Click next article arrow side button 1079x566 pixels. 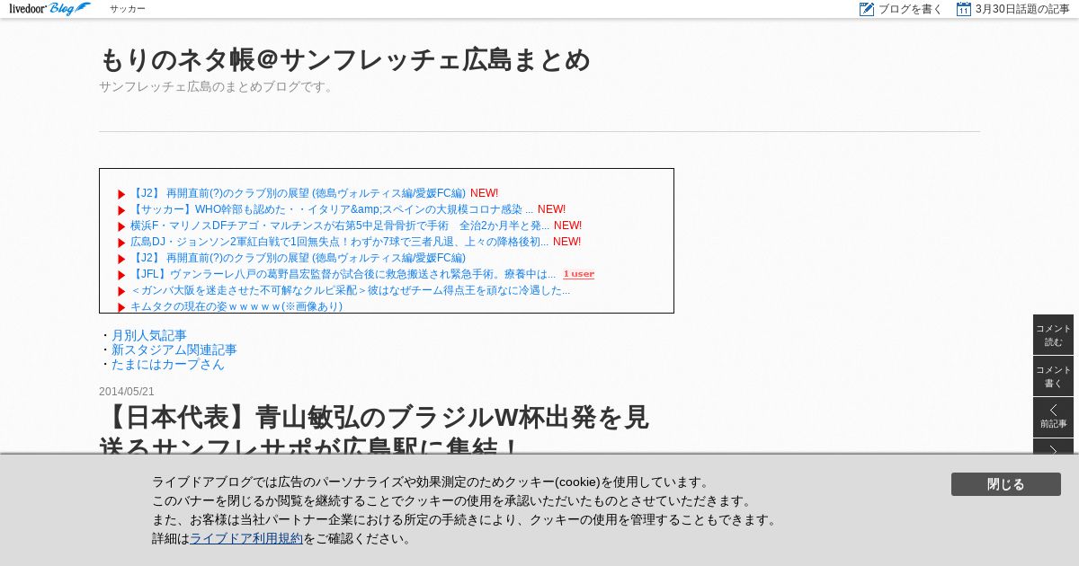point(1053,447)
